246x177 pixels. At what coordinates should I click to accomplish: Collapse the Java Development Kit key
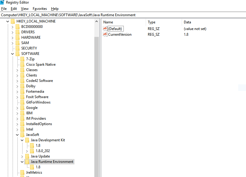click(22, 140)
